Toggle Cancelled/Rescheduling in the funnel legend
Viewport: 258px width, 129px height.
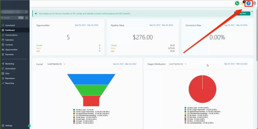91,116
